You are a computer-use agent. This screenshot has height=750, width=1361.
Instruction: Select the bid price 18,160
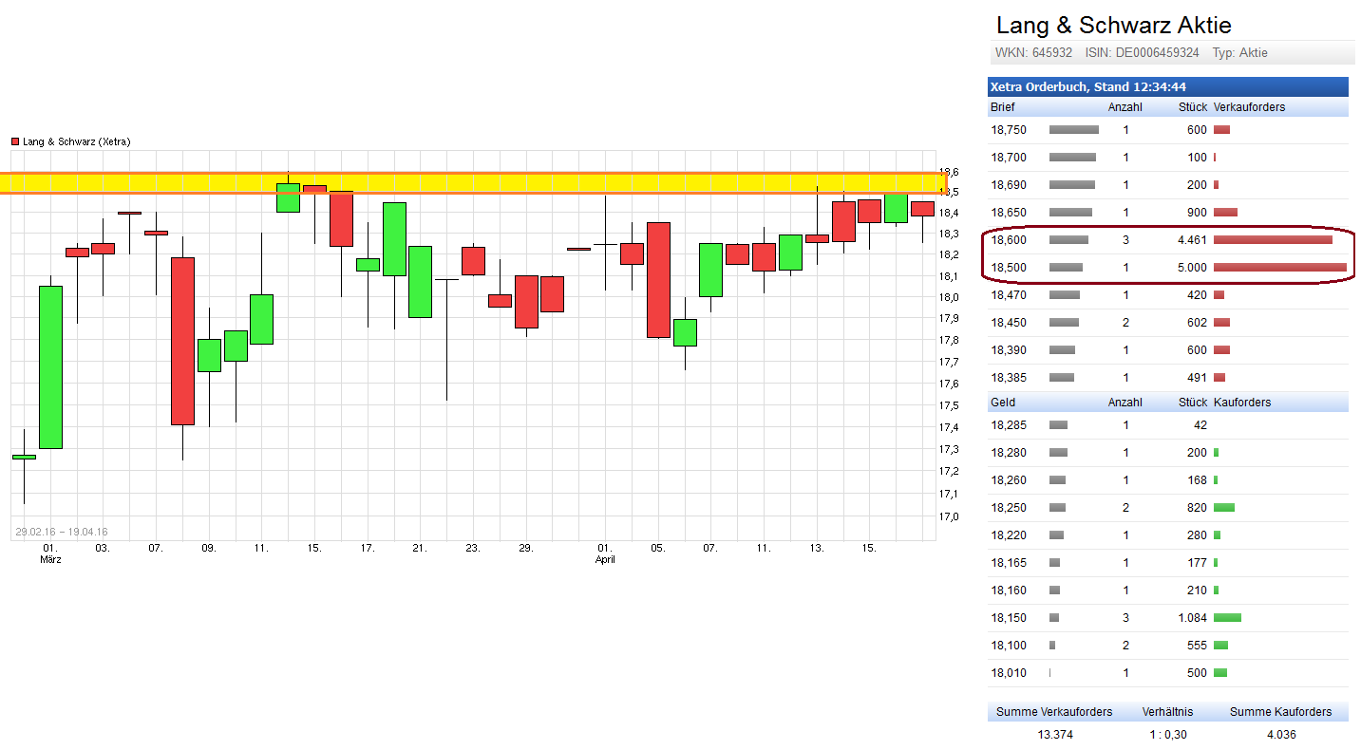[1009, 591]
